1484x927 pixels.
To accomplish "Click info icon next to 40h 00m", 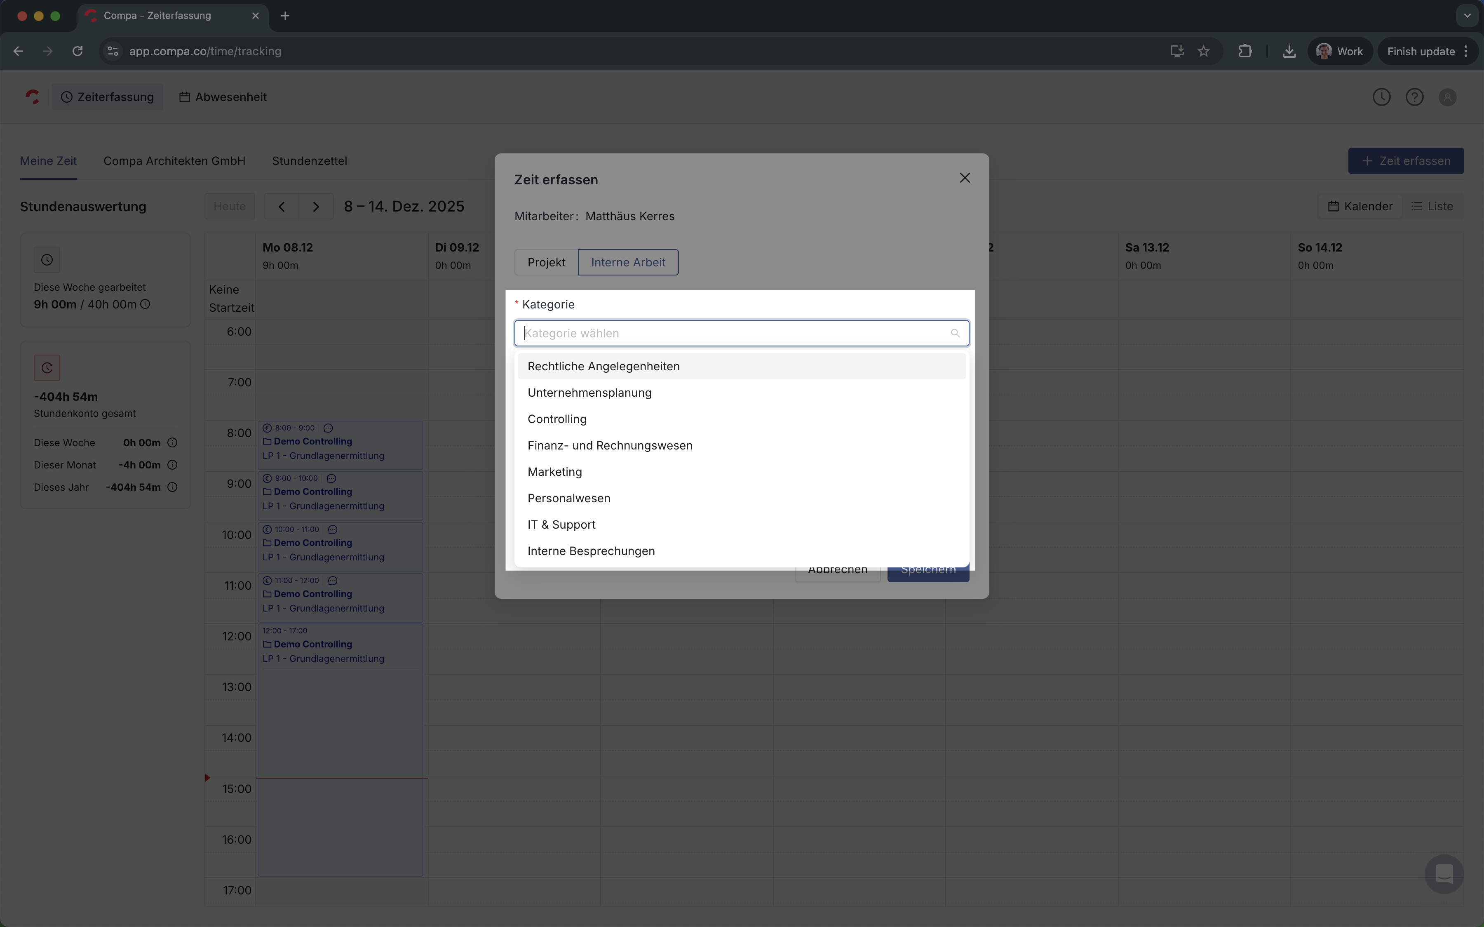I will point(145,304).
